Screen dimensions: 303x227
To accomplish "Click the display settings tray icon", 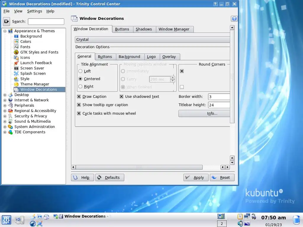I will (247, 223).
